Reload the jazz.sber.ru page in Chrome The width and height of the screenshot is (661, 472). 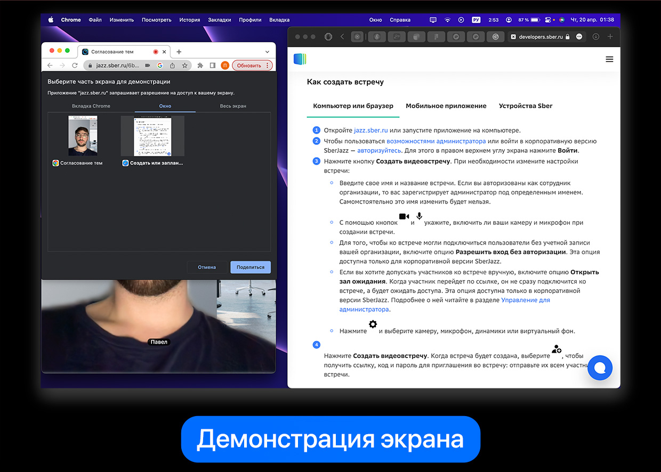75,66
